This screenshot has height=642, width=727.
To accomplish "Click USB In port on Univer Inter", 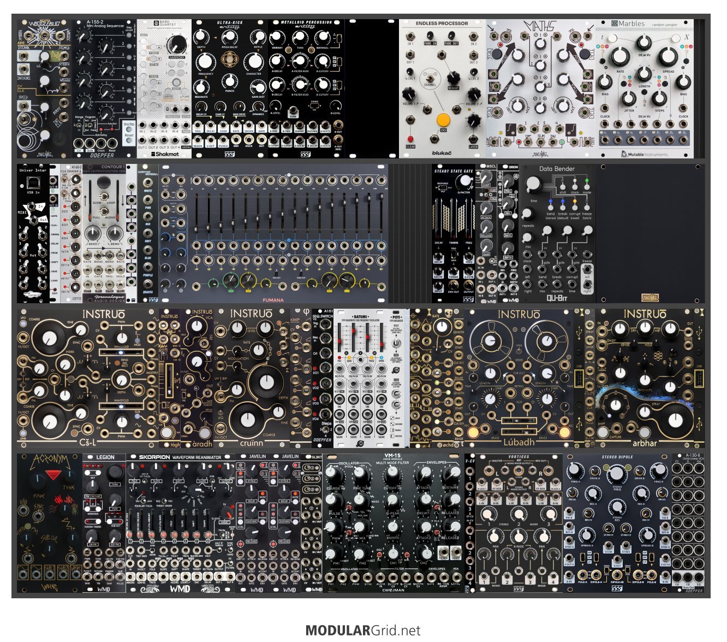I will pos(33,184).
